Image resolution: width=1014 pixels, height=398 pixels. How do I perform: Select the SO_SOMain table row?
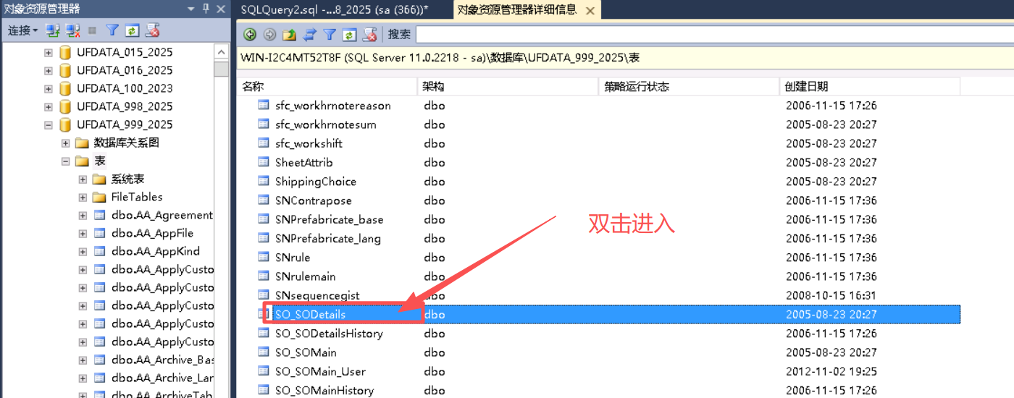(x=306, y=352)
